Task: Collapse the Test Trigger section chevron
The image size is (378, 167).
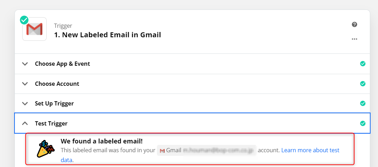Action: pos(25,123)
